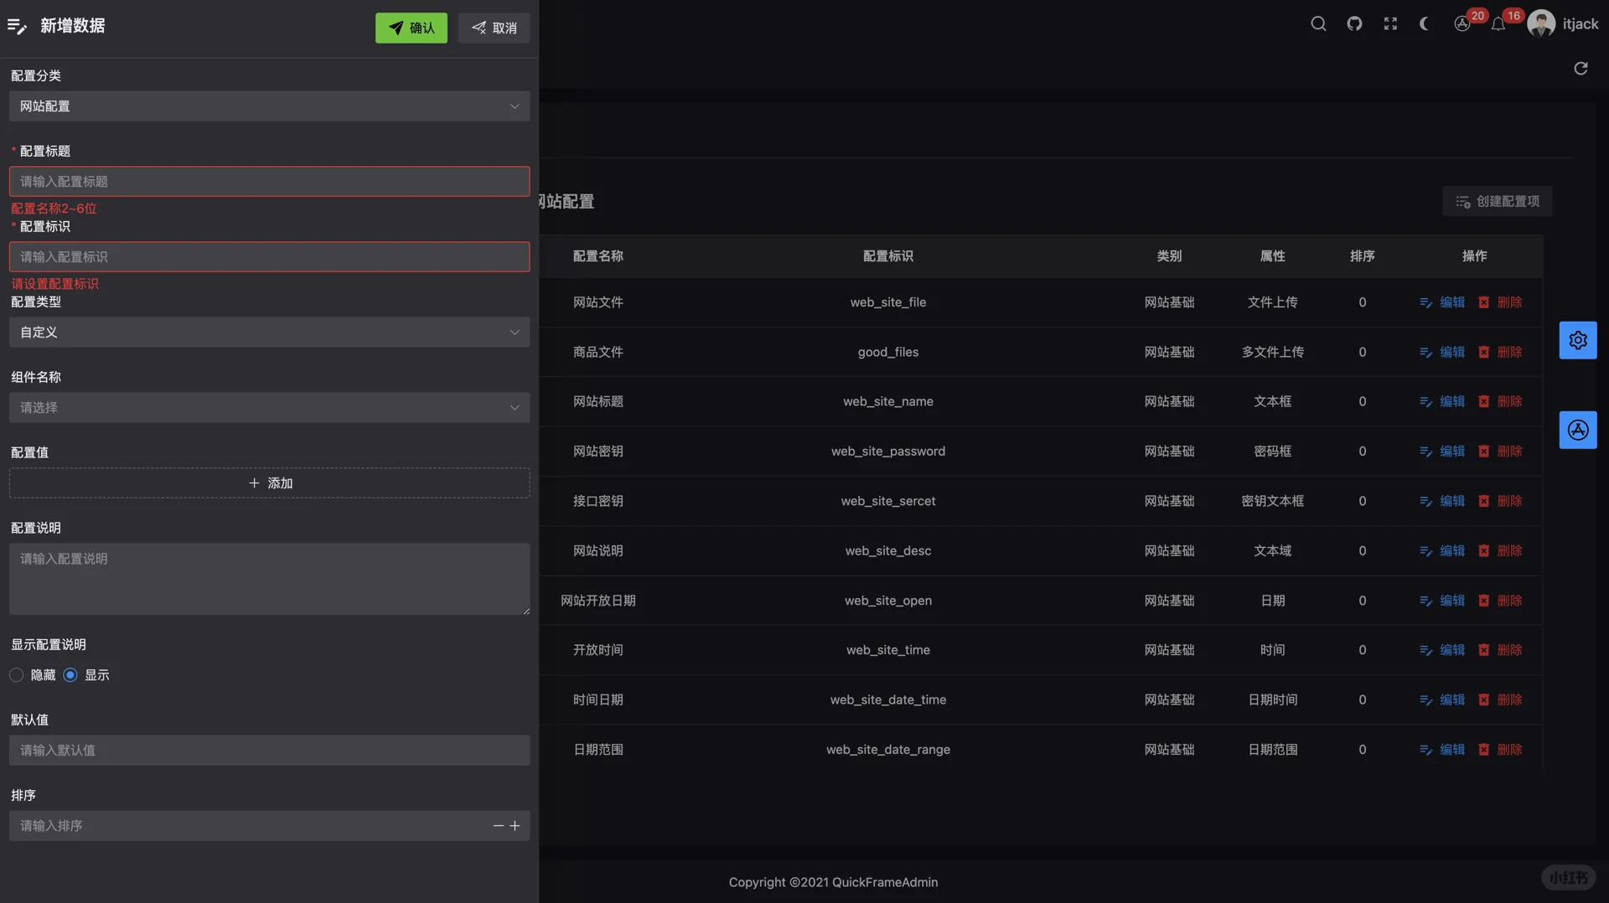Screen dimensions: 1609x903
Task: Select the 隐藏 radio button
Action: tap(17, 675)
